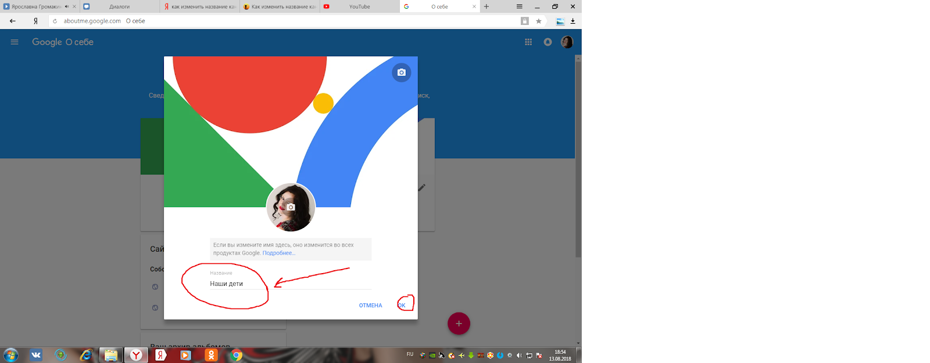Open browser downloads arrow icon
This screenshot has height=363, width=930.
573,21
